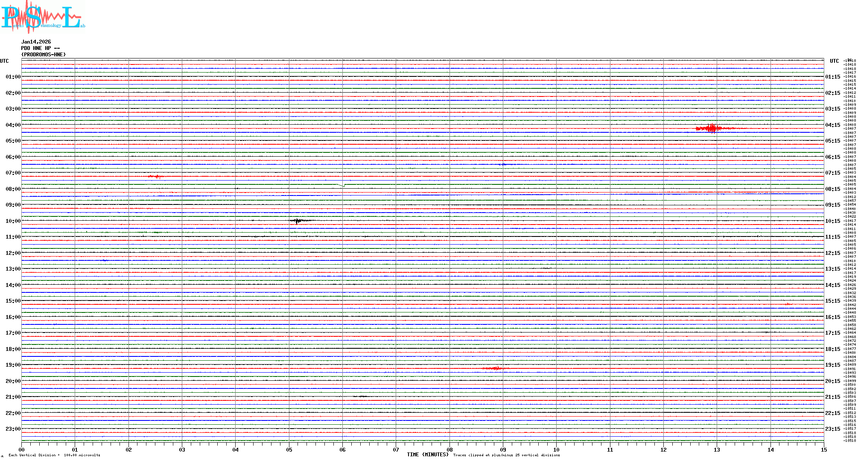Click the 23:15 time label on right
The image size is (858, 461).
(x=832, y=429)
